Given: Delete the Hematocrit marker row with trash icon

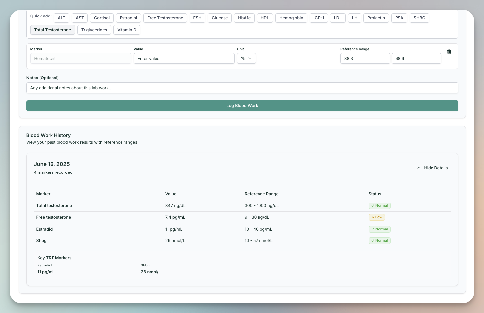Looking at the screenshot, I should [449, 52].
